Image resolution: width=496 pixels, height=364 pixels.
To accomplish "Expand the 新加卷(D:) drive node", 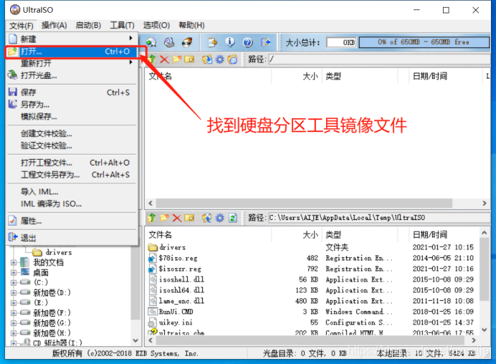I will [14, 293].
